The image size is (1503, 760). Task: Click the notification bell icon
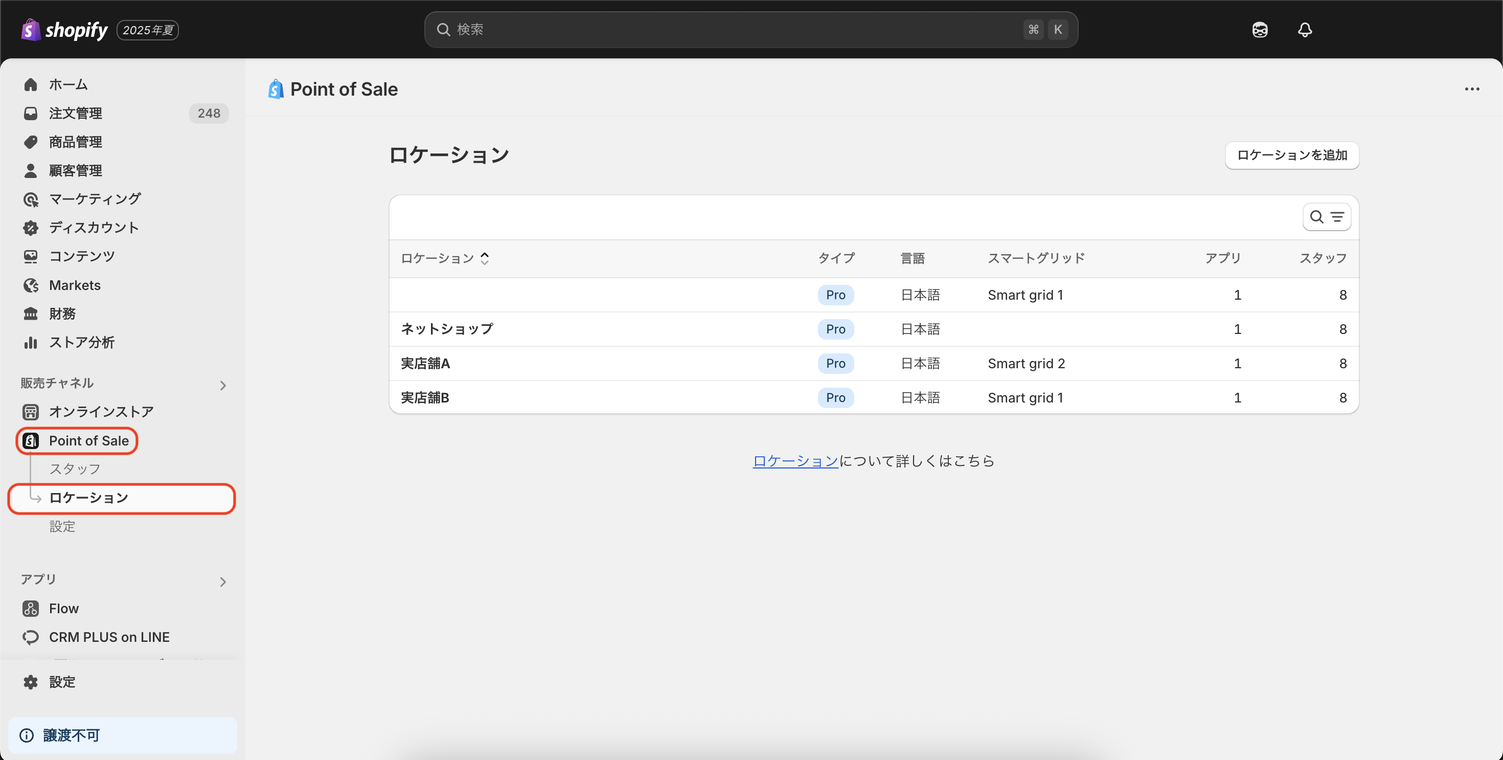[x=1305, y=30]
